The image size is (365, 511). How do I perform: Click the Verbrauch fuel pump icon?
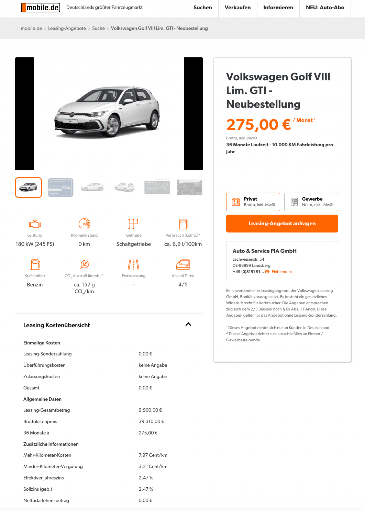click(183, 224)
